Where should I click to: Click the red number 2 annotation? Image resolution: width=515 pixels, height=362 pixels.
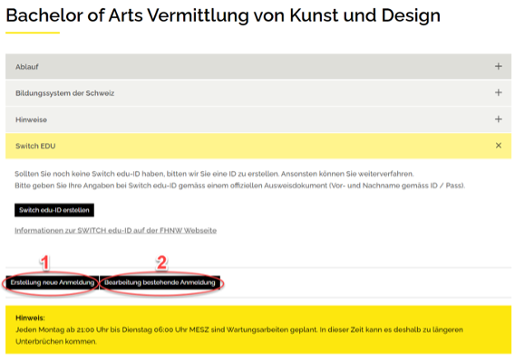(161, 263)
